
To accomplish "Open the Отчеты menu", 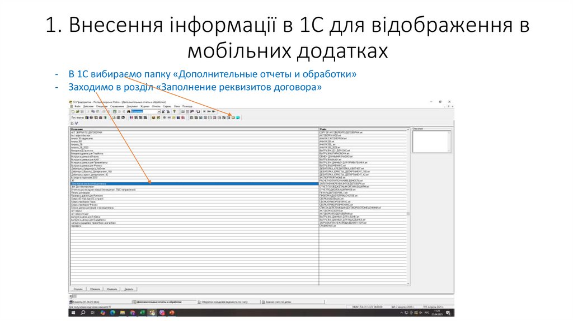I will 156,106.
